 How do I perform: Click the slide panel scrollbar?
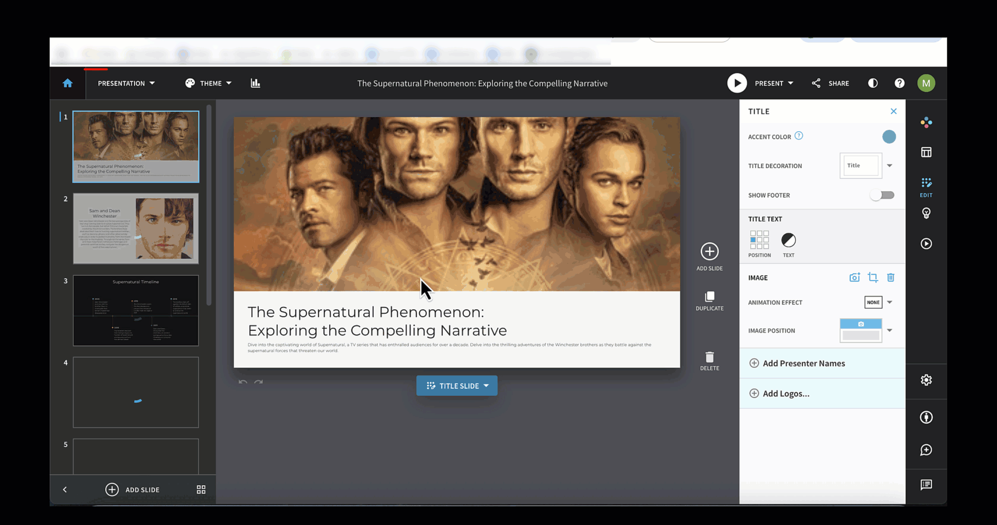[209, 205]
